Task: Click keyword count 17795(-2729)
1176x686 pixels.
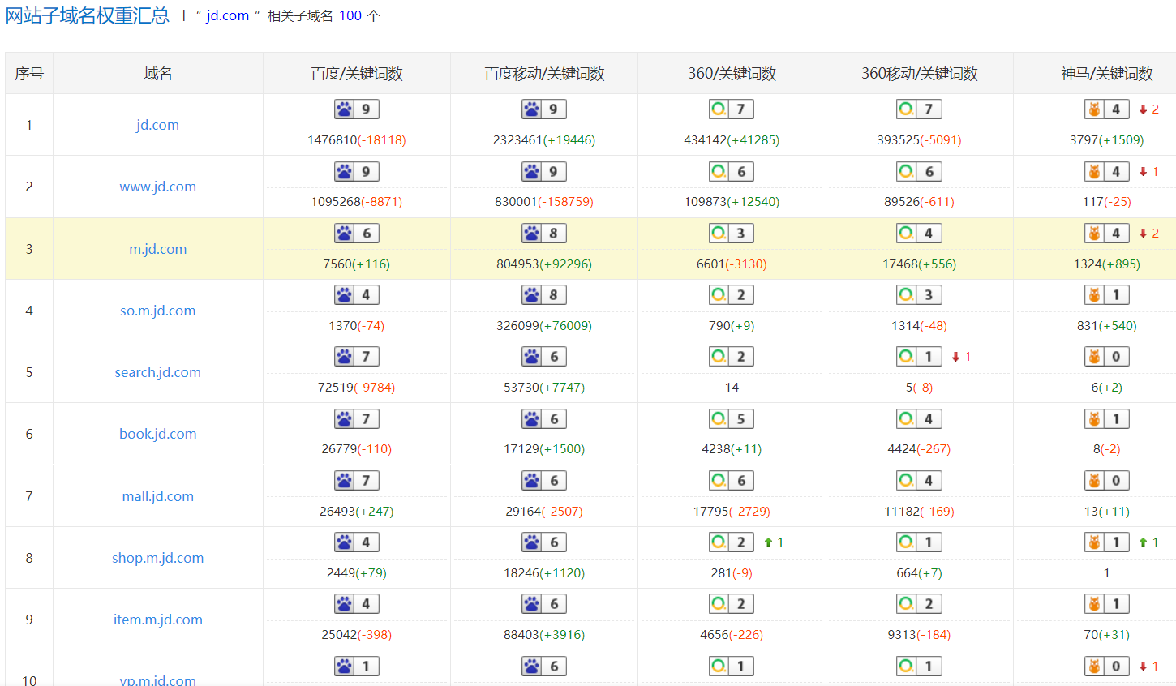Action: [x=732, y=512]
